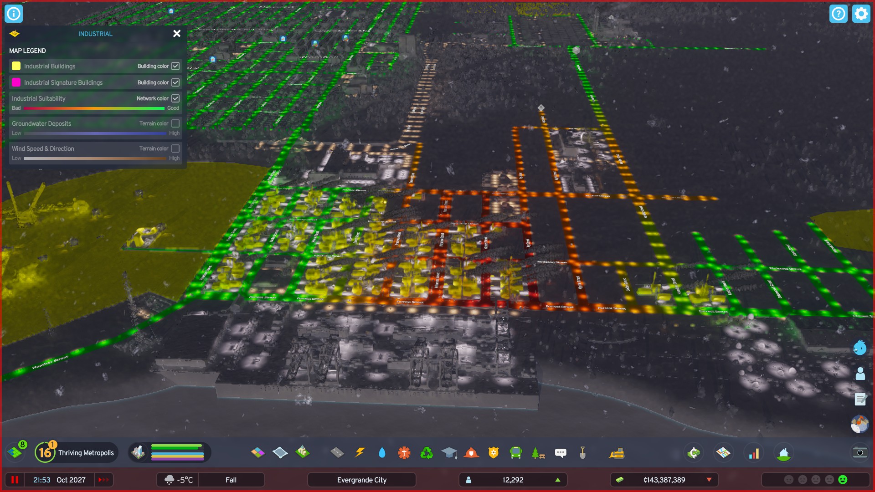Select the Bulldozer tool
875x492 pixels.
(617, 452)
